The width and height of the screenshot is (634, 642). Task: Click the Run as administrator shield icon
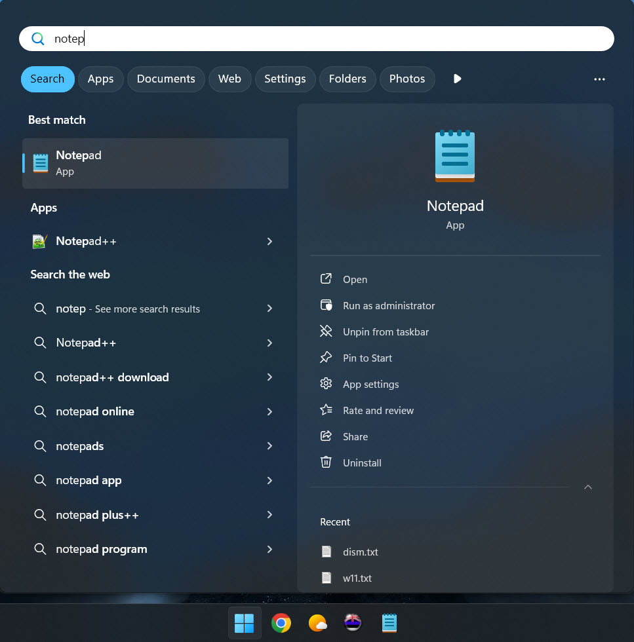(326, 305)
